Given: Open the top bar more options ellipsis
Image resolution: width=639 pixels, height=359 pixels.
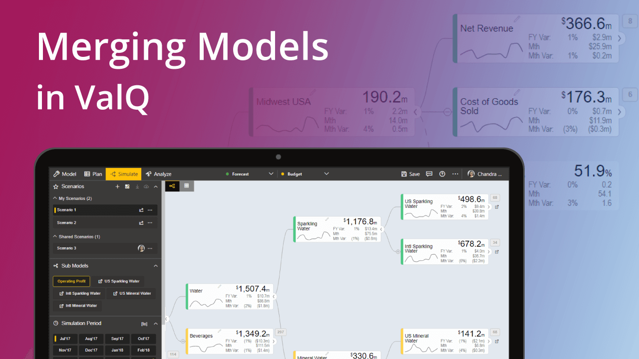Looking at the screenshot, I should point(455,174).
